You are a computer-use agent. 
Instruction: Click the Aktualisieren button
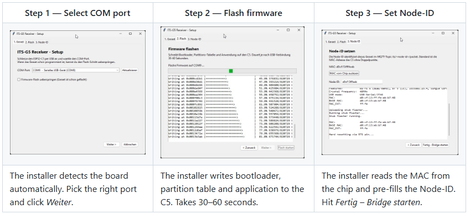click(x=130, y=70)
